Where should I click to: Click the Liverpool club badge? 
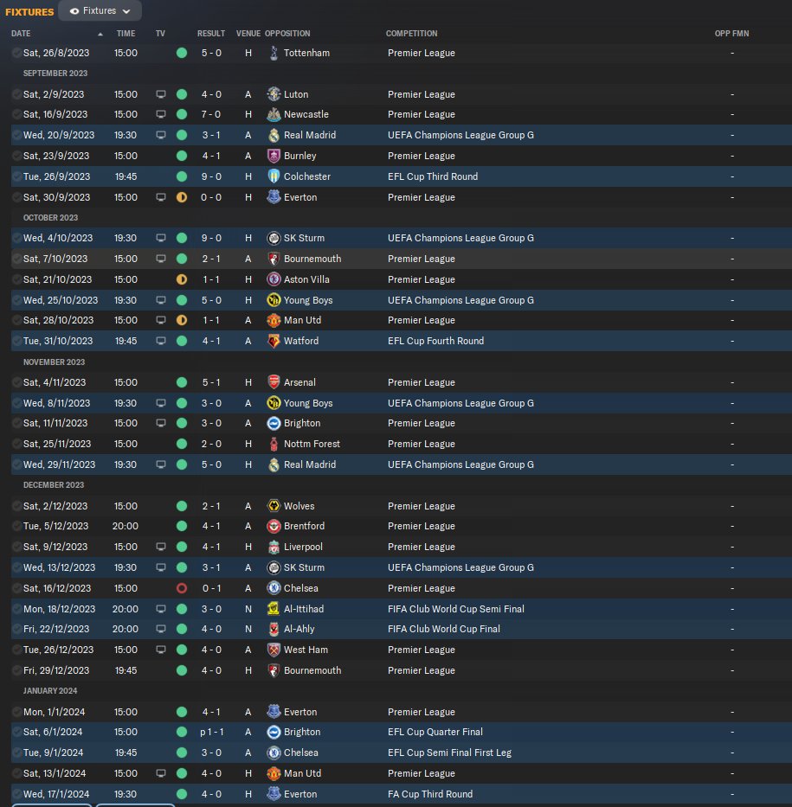[x=274, y=547]
